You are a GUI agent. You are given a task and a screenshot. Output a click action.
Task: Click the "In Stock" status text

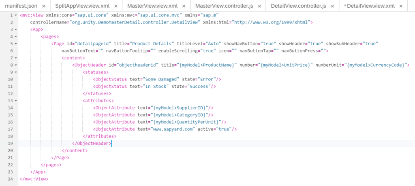[x=156, y=87]
